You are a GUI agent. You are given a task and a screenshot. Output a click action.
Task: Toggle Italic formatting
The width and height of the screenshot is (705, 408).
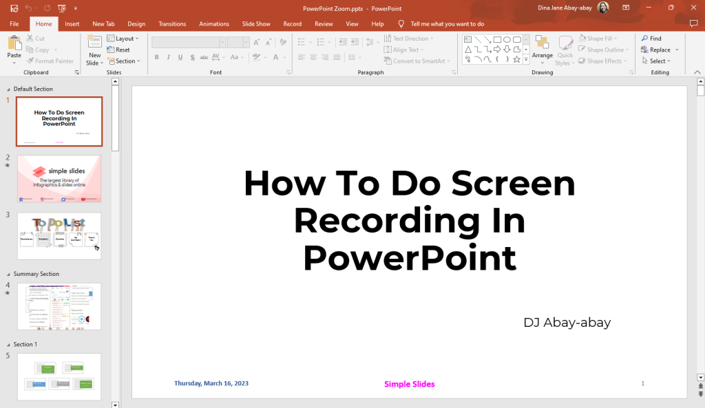coord(168,57)
